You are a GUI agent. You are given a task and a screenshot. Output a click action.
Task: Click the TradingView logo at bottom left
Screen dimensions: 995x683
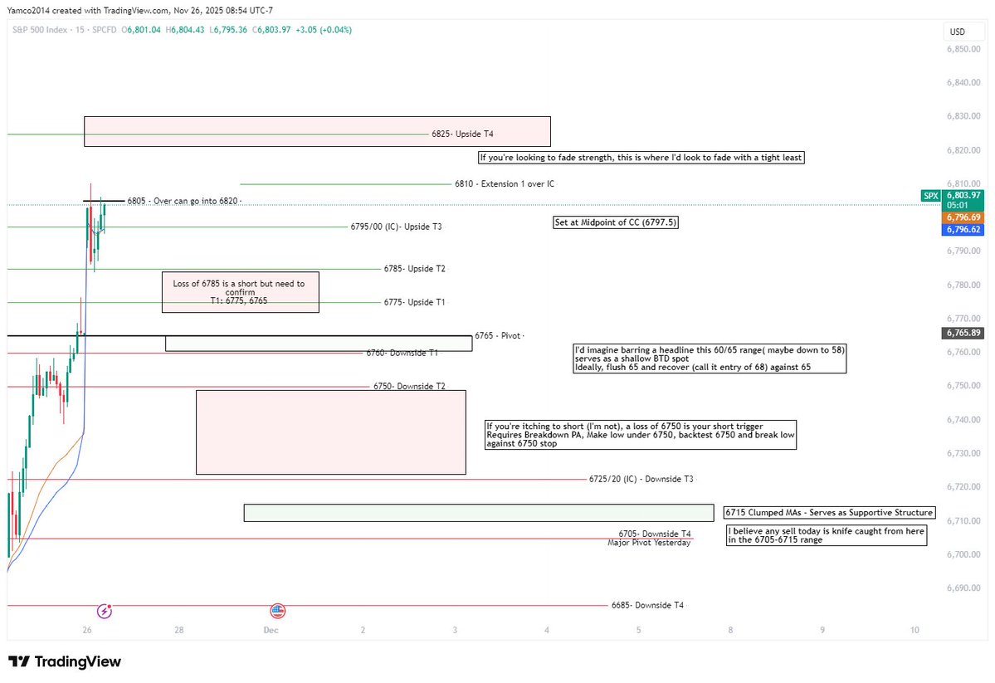66,661
